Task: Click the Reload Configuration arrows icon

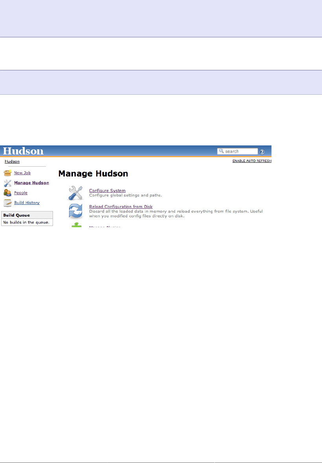Action: point(75,211)
